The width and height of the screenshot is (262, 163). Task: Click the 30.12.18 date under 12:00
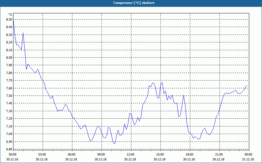pos(130,159)
